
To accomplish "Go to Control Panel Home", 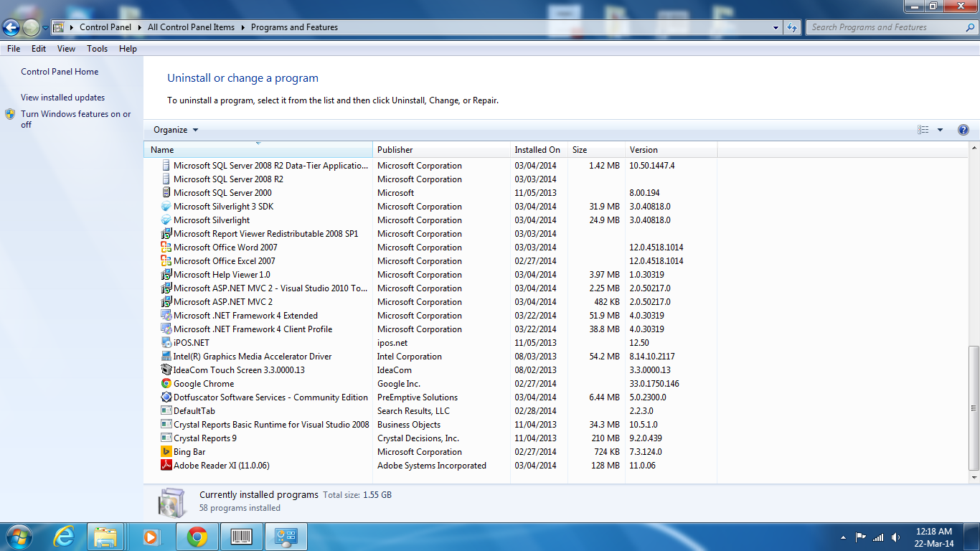I will tap(60, 72).
